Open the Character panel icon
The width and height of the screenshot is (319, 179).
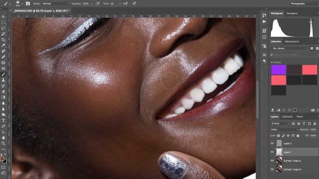(264, 55)
